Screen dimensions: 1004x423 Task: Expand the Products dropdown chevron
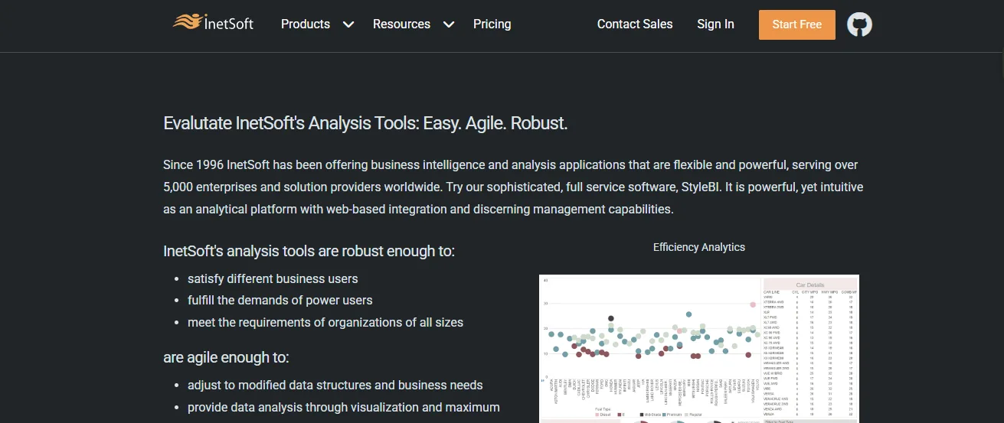[x=348, y=24]
